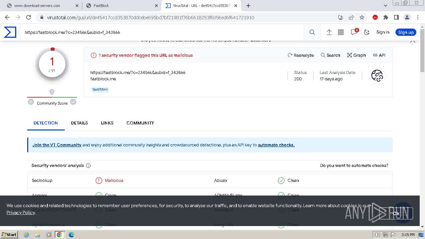Viewport: 425px width, 239px height.
Task: Open Internet Explorer from taskbar
Action: pyautogui.click(x=27, y=235)
